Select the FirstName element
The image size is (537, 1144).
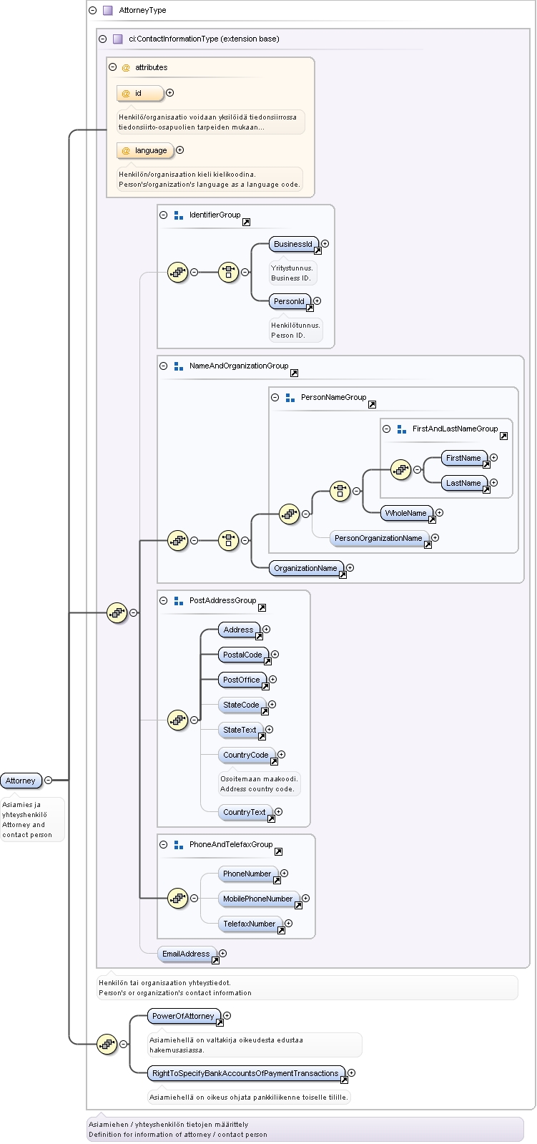click(x=464, y=458)
